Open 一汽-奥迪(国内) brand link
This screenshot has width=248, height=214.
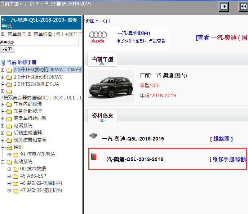point(134,33)
